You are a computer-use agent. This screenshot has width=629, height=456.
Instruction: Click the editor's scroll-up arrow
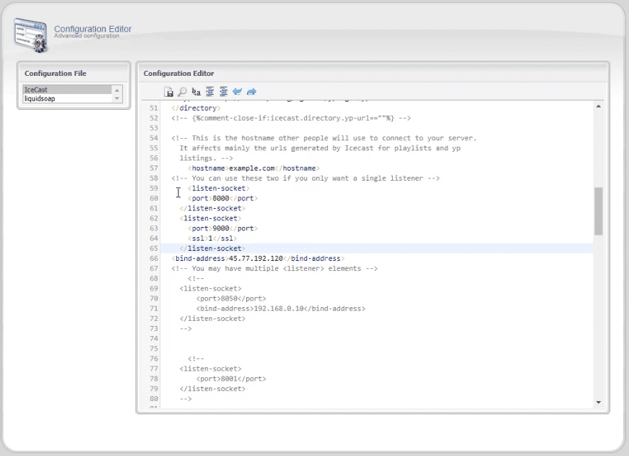(x=599, y=106)
